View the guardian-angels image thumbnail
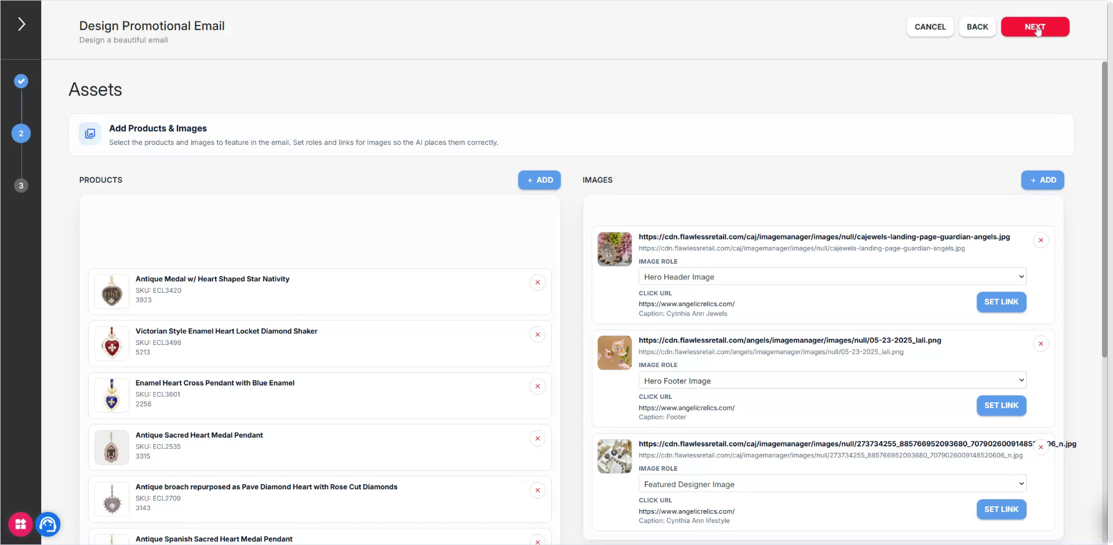Viewport: 1113px width, 545px height. point(614,249)
